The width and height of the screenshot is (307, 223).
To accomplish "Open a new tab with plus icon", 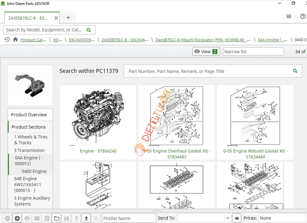I will 68,18.
